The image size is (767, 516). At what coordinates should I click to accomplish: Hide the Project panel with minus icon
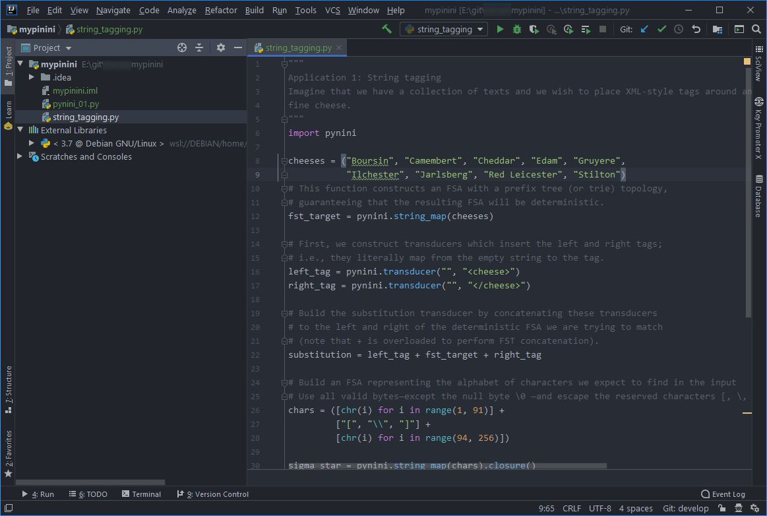click(237, 48)
